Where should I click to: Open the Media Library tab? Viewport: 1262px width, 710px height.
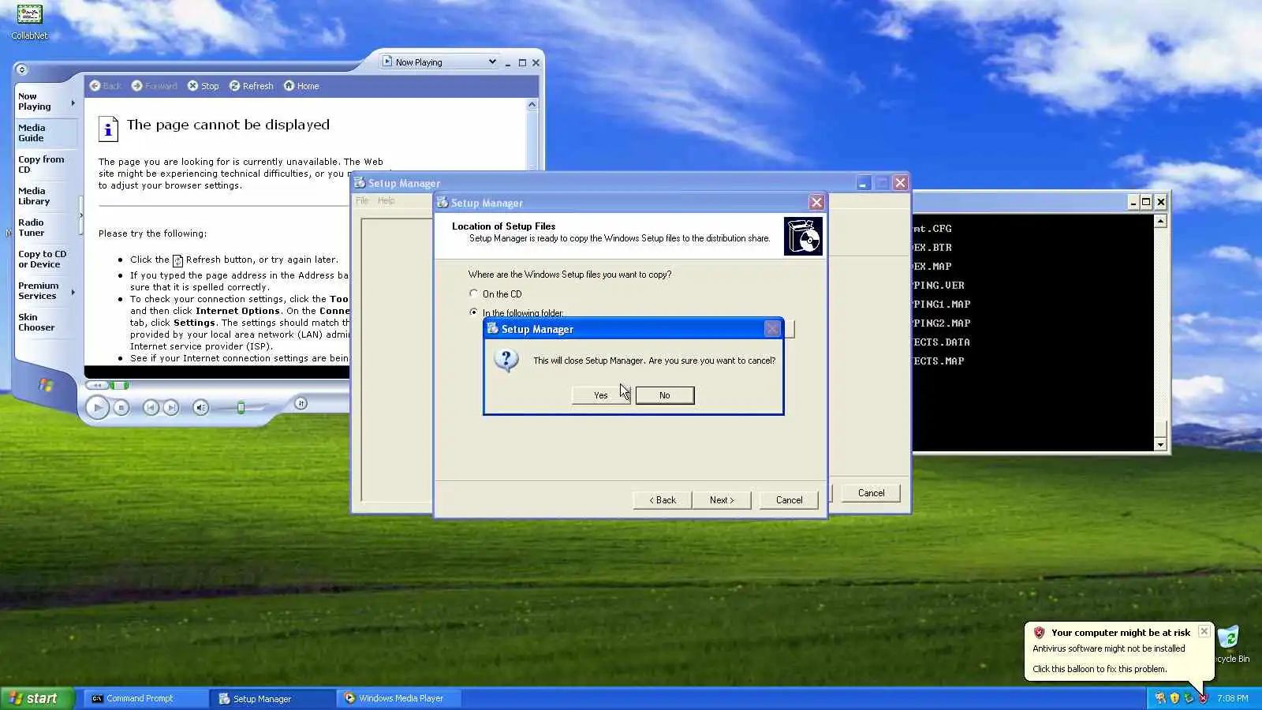46,196
